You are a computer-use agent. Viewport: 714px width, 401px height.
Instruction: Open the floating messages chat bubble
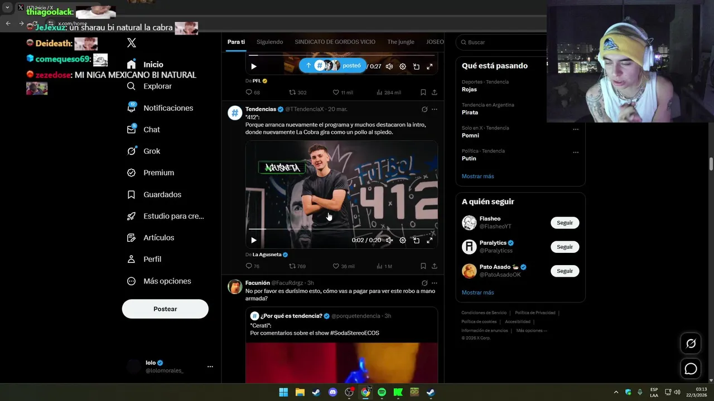pos(691,369)
